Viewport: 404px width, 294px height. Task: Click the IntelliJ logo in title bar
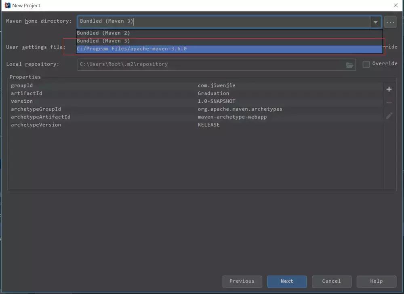tap(7, 5)
